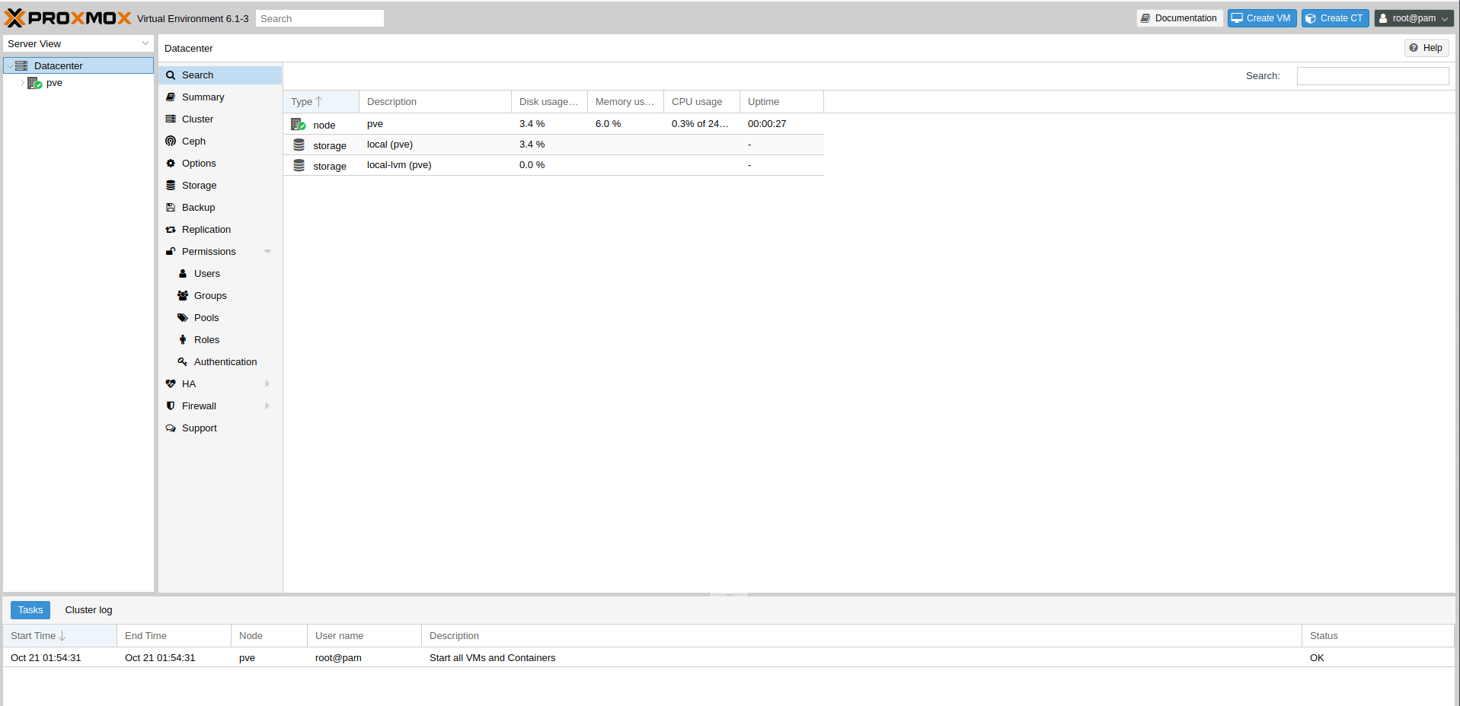Click the Replication arrows icon
The image size is (1460, 706).
click(x=171, y=230)
